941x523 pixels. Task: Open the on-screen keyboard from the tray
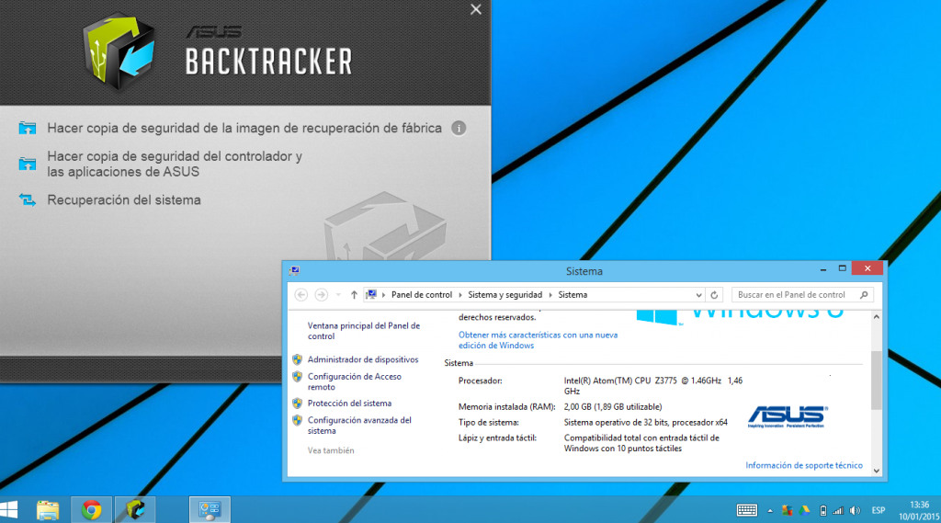tap(746, 510)
